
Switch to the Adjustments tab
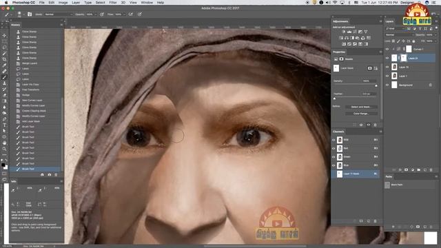(x=340, y=21)
